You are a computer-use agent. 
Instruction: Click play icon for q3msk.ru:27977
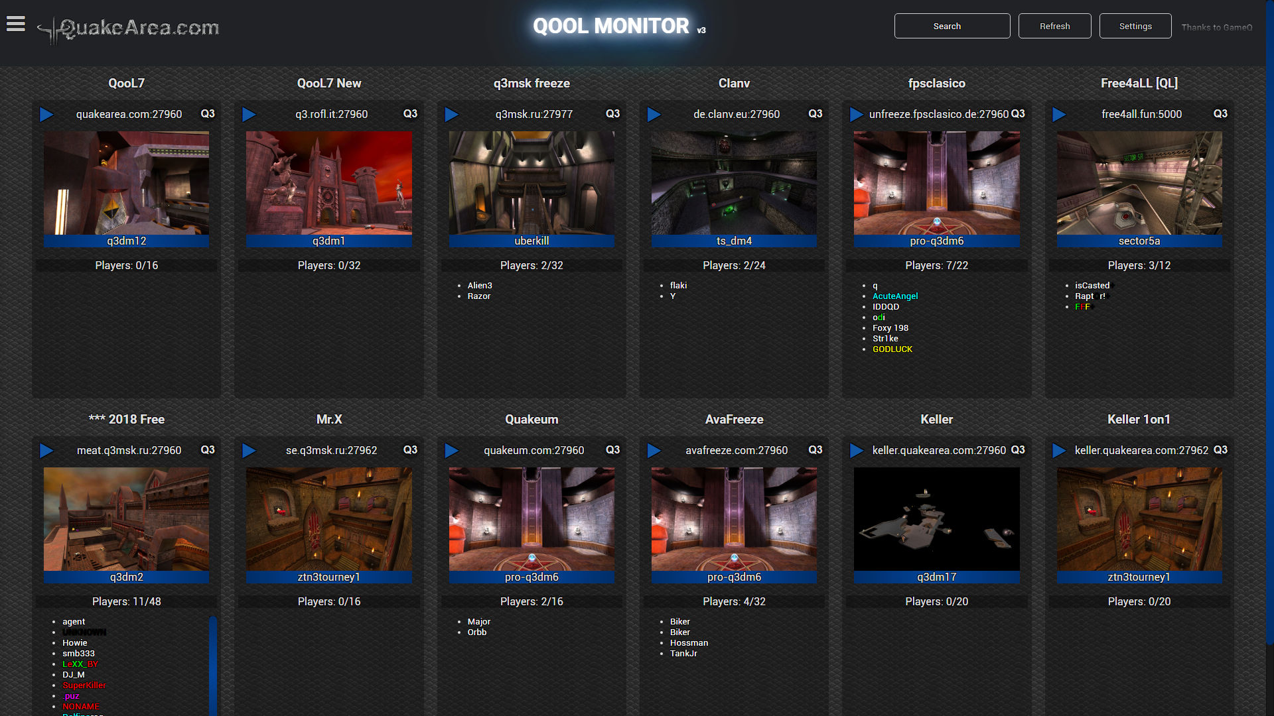click(452, 115)
